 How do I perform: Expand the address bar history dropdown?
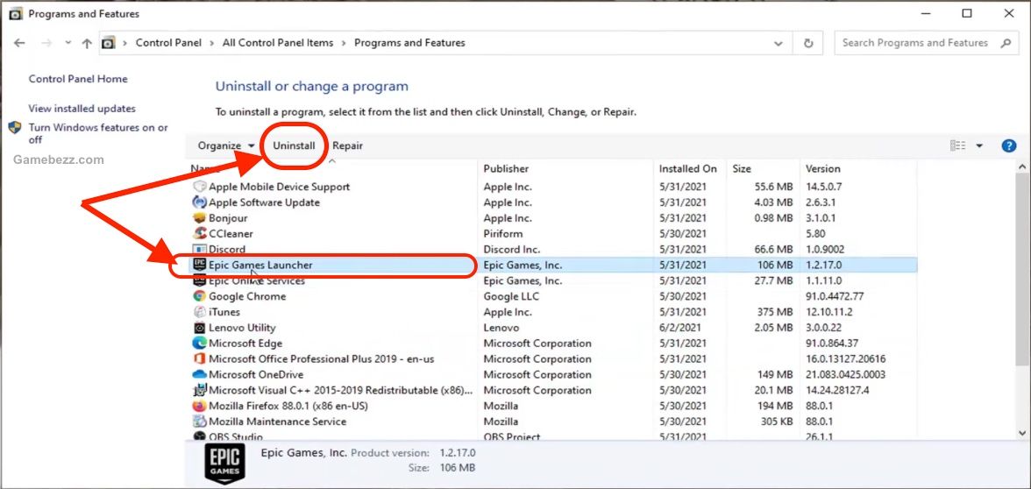click(x=779, y=44)
